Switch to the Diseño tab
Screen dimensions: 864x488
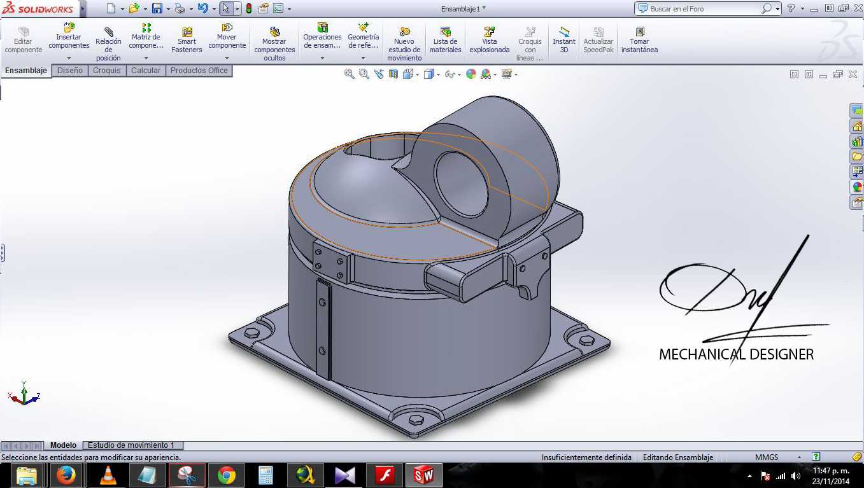pyautogui.click(x=70, y=71)
